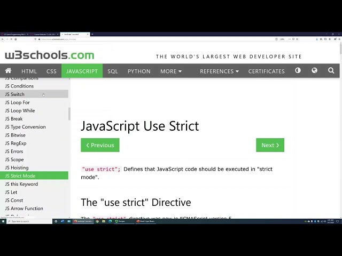Switch to the Course Modules tab
This screenshot has width=342, height=256.
[x=45, y=34]
